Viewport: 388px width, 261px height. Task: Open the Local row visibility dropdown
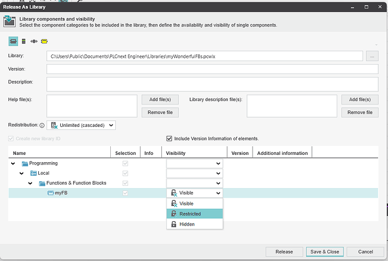pos(195,173)
